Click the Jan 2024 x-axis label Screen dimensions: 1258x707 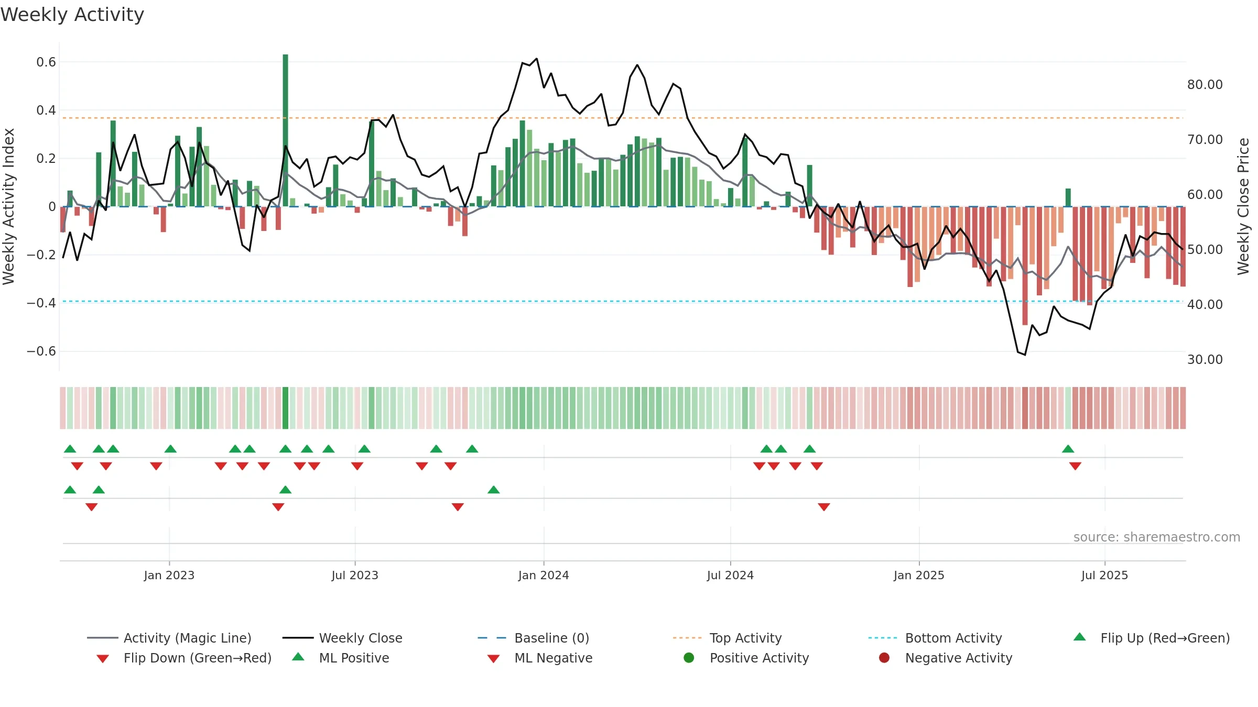[x=544, y=576]
